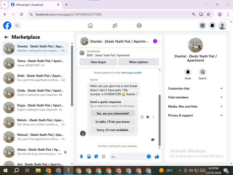The width and height of the screenshot is (233, 175).
Task: Open the Aliana conversation in list
Action: click(35, 152)
